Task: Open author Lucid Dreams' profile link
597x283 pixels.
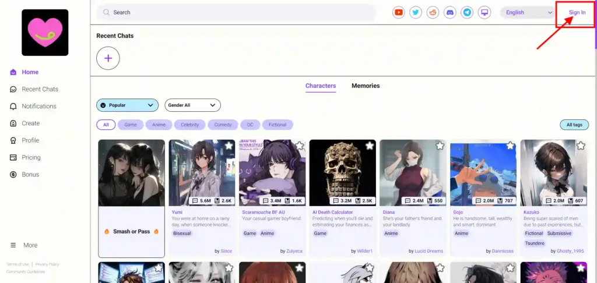Action: point(429,251)
